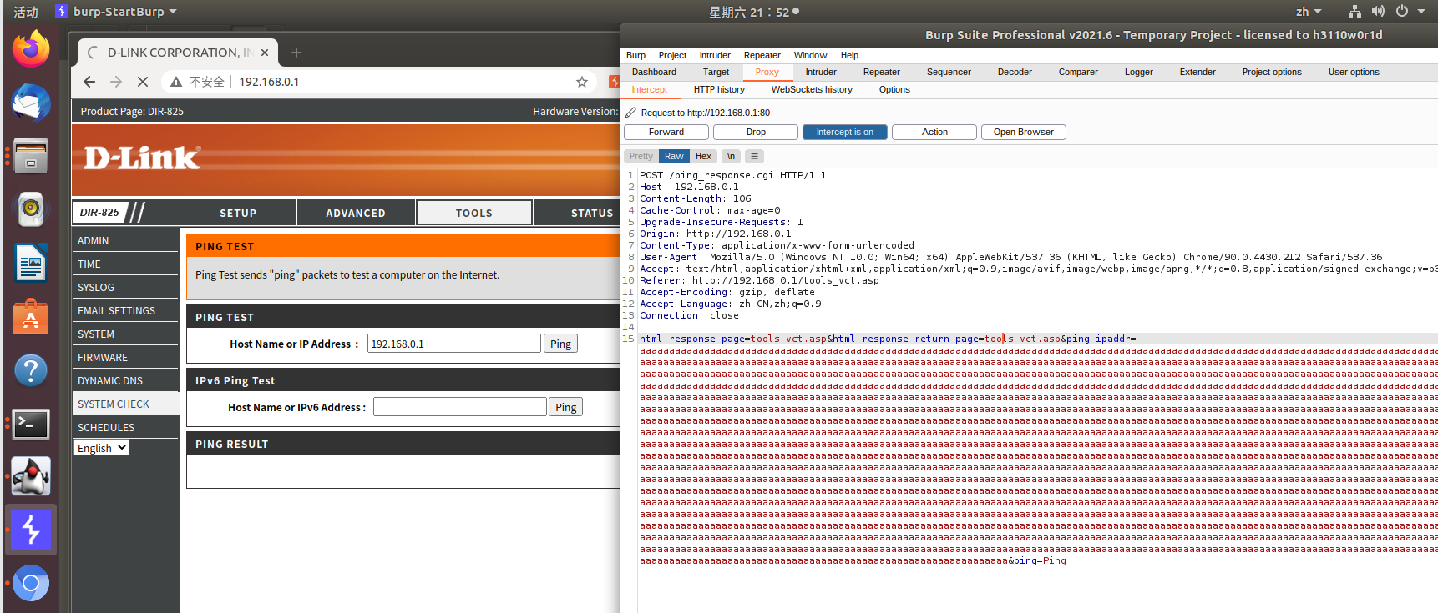Open the message editor hamburger menu
Screen dimensions: 1438x613
pos(754,156)
